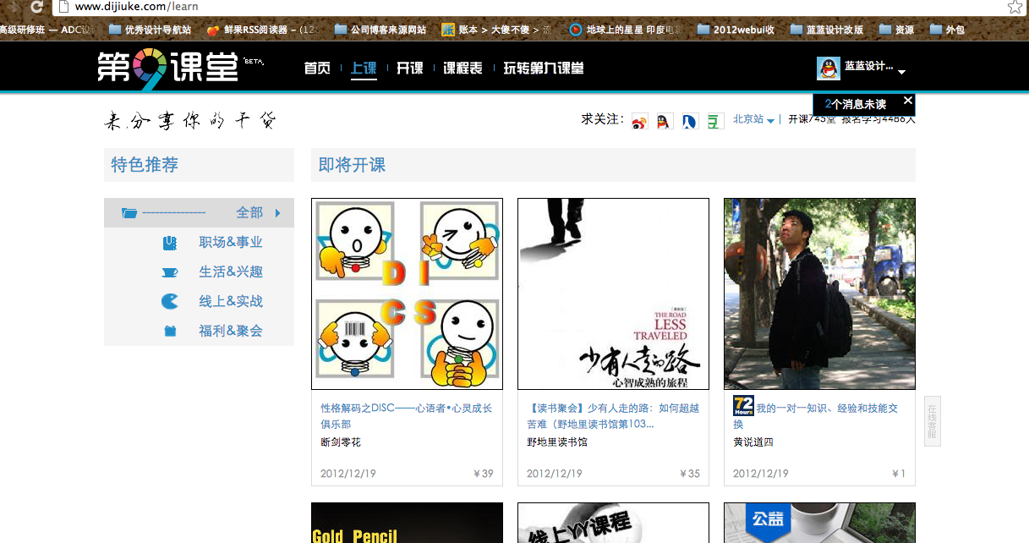The image size is (1029, 543).
Task: Click the notebook icon beside 职场&事业
Action: click(x=170, y=243)
